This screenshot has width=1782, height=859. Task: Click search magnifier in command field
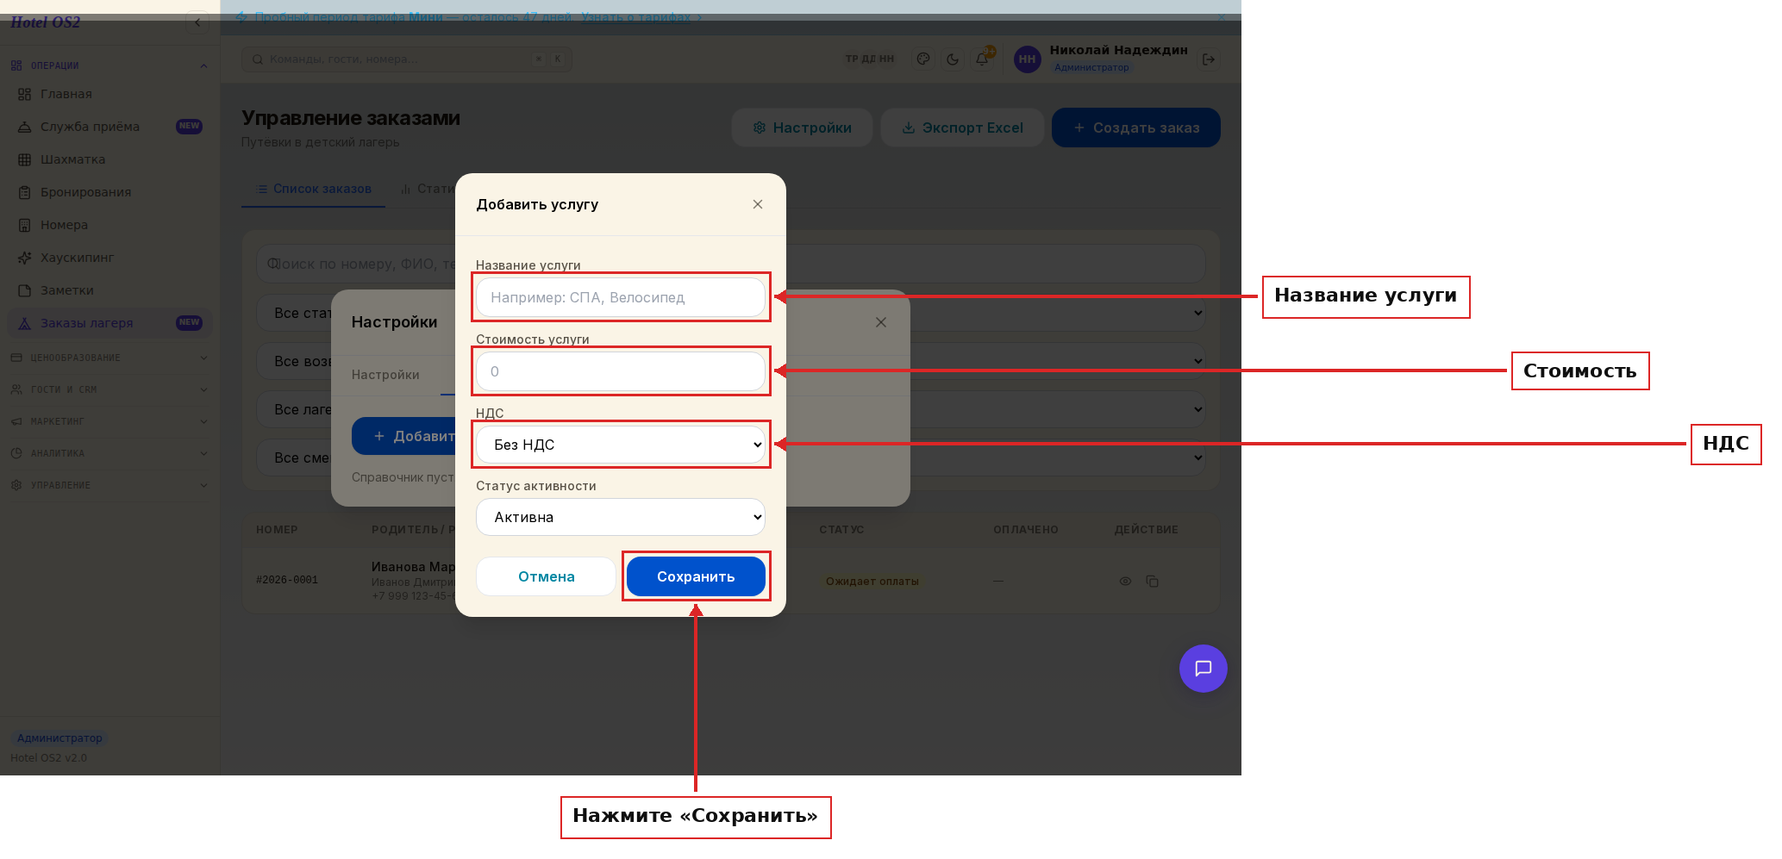[258, 59]
